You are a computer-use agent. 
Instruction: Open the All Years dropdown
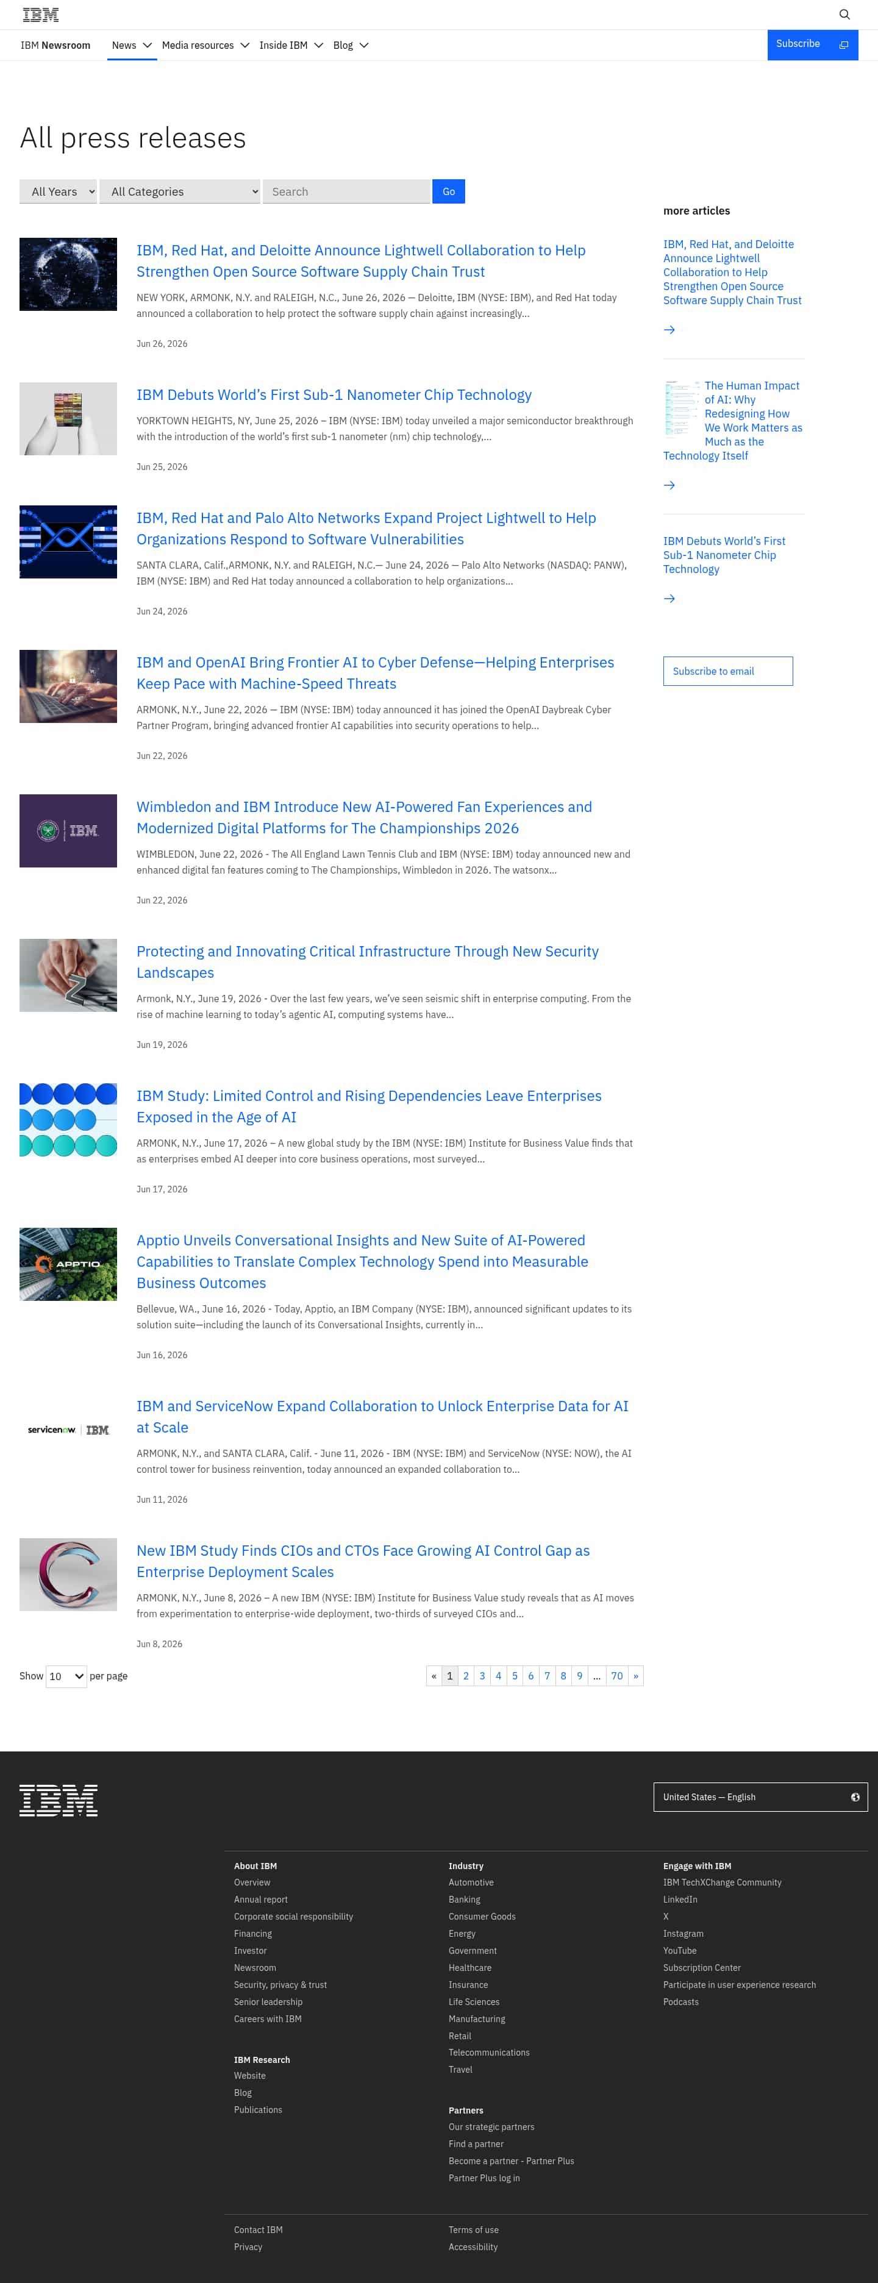57,191
